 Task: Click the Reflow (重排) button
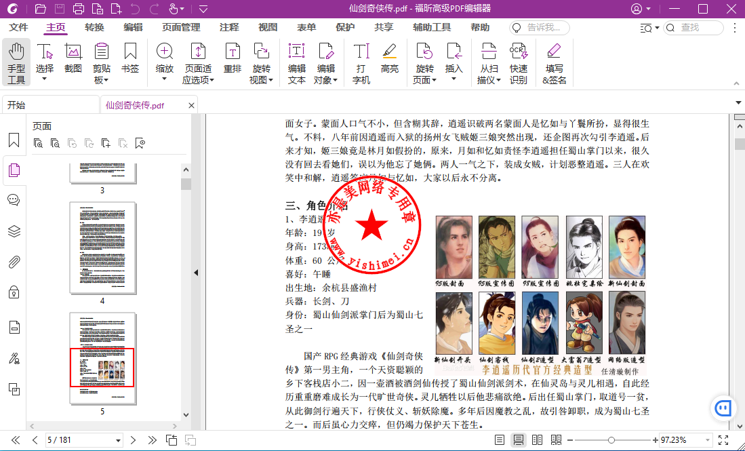pyautogui.click(x=233, y=58)
